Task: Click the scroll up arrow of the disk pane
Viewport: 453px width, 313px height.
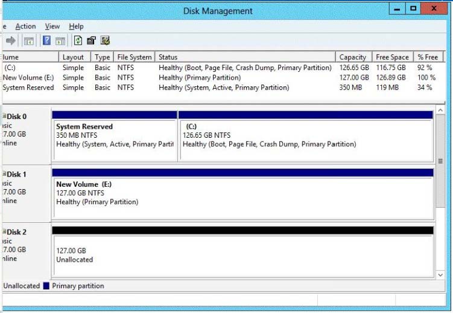Action: coord(440,110)
